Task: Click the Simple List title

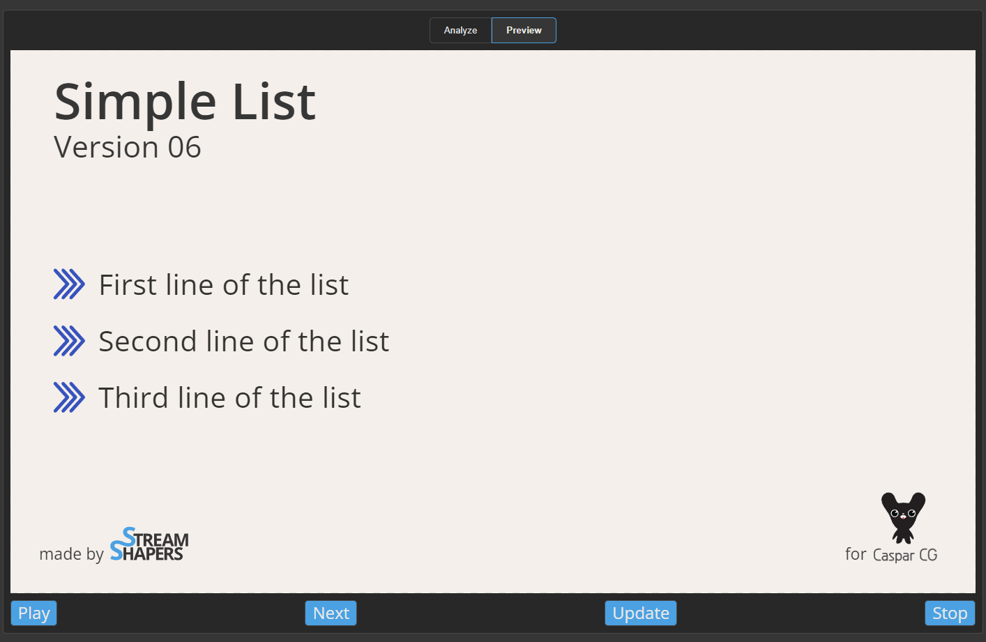Action: 185,102
